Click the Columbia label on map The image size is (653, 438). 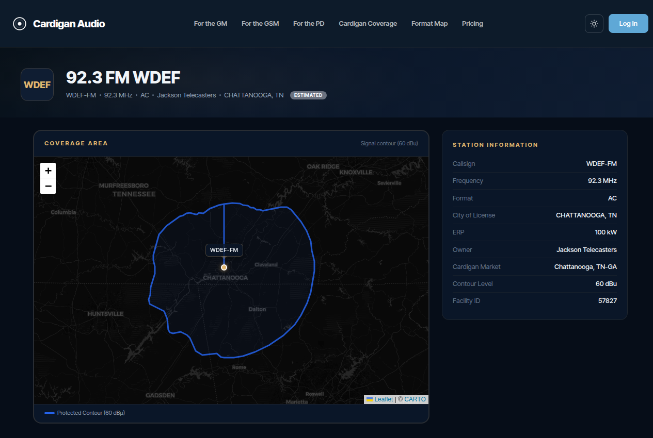63,212
